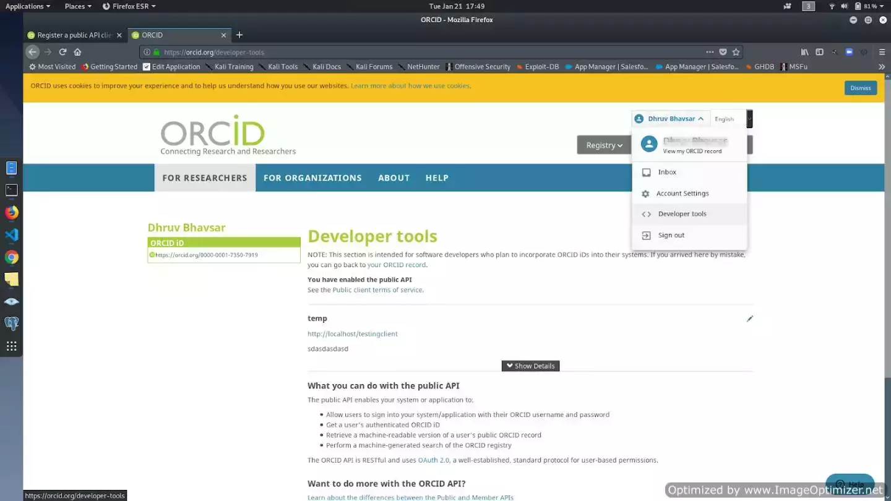Show all applications grid in dock
Image resolution: width=891 pixels, height=501 pixels.
coord(11,346)
